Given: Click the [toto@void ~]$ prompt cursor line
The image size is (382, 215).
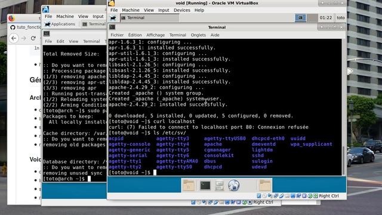Looking at the screenshot, I should (x=133, y=173).
